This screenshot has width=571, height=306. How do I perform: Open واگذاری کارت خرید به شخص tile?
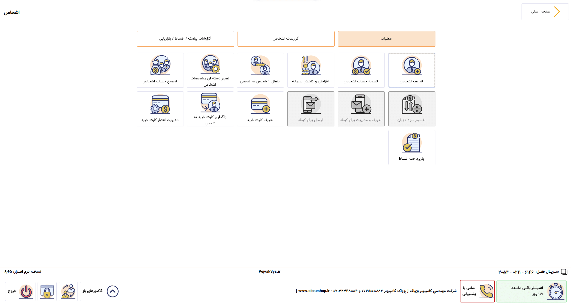pyautogui.click(x=210, y=109)
